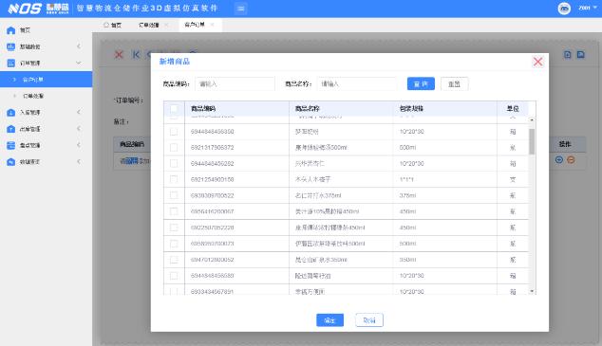
Task: Switch to the 订单处理 tab
Action: tap(148, 25)
